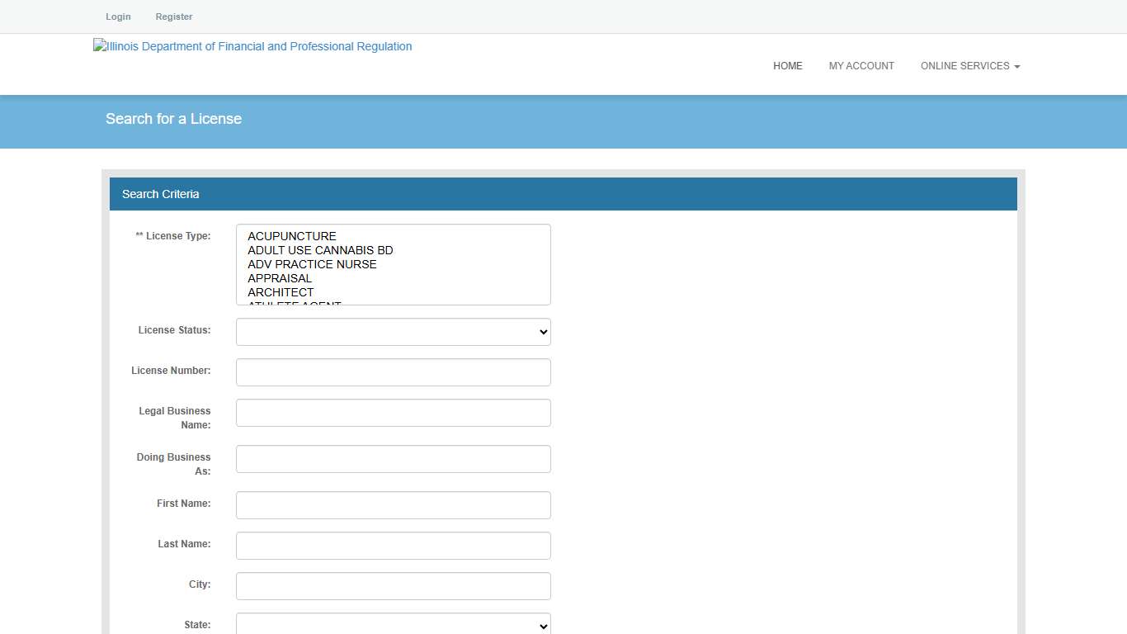Screen dimensions: 1127x634
Task: Click the HOME menu item
Action: pos(787,66)
